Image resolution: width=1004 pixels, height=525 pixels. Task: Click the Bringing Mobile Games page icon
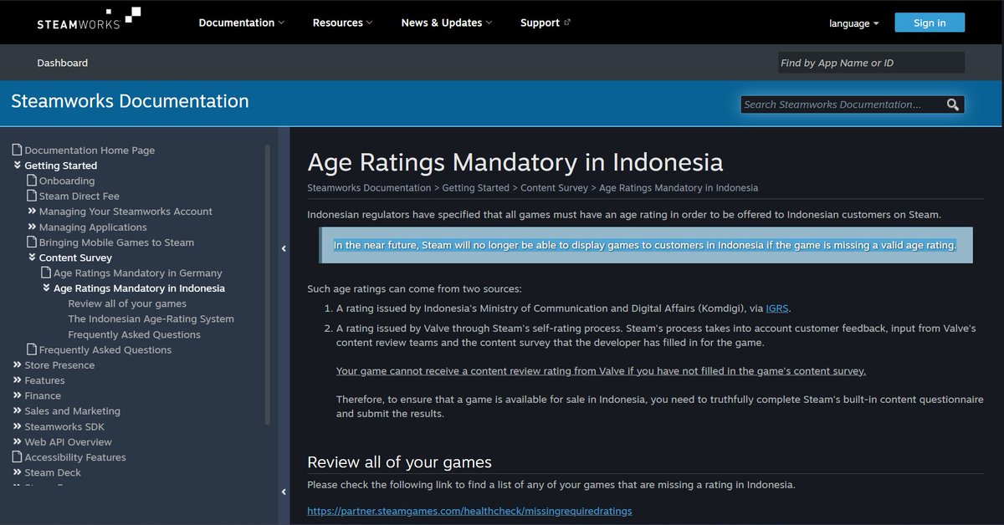[x=32, y=242]
